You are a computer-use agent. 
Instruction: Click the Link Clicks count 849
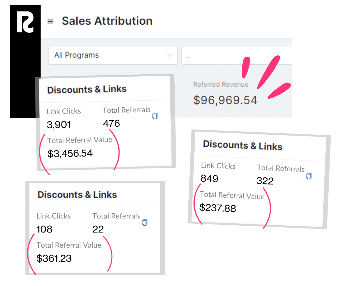click(x=209, y=178)
